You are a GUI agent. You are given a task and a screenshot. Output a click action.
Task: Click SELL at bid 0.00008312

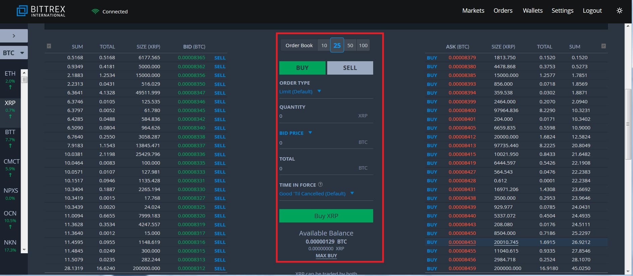pos(220,269)
